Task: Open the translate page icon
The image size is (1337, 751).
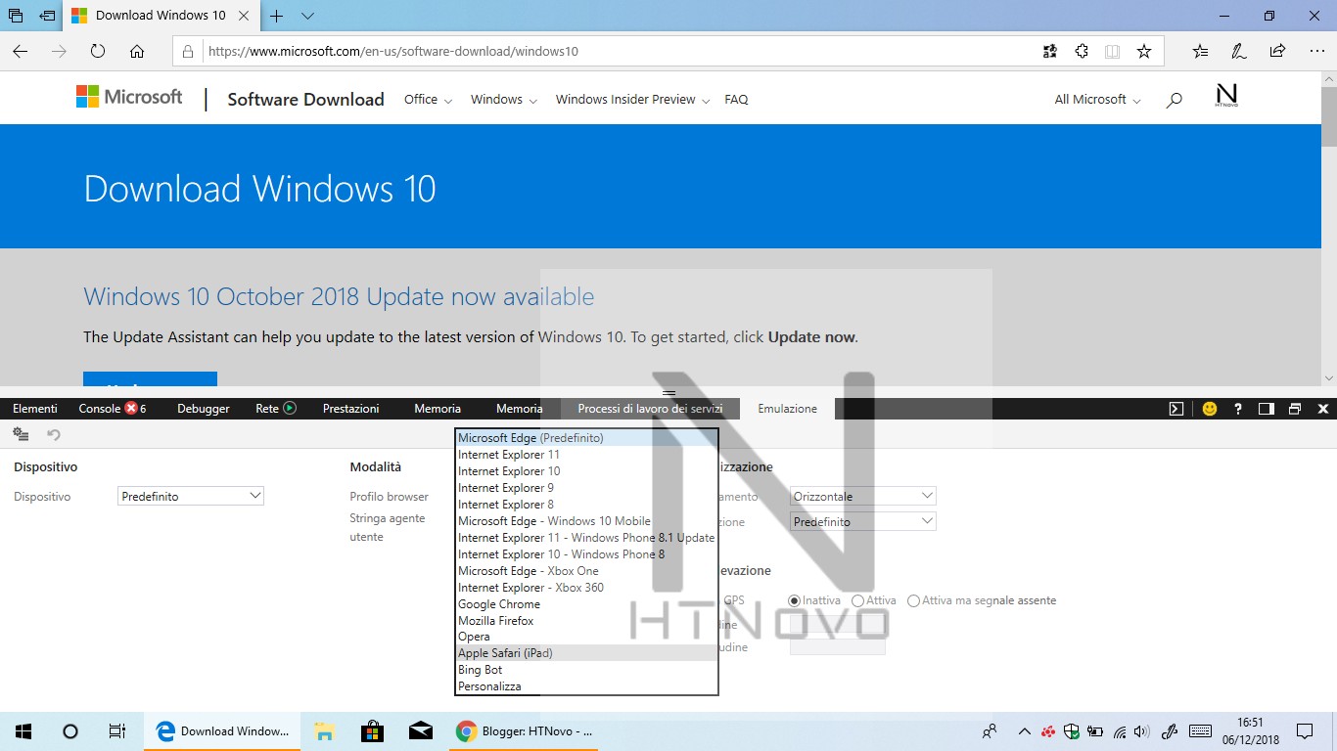Action: tap(1049, 51)
